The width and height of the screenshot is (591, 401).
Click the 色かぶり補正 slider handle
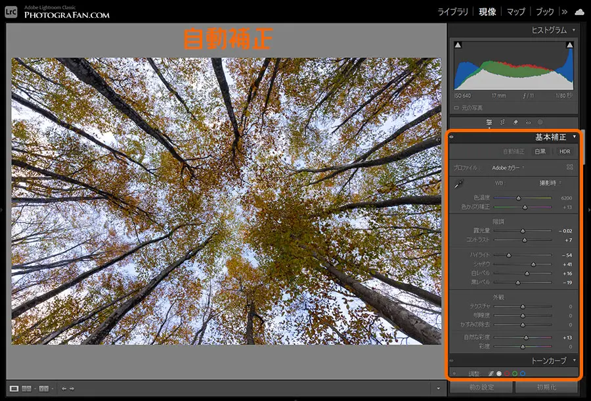[x=525, y=208]
